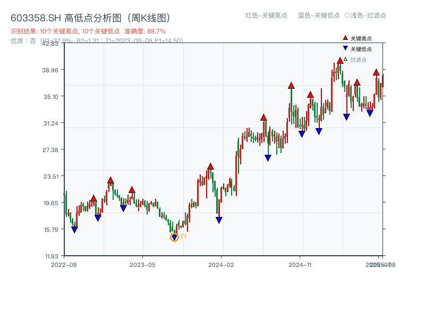Image resolution: width=425 pixels, height=319 pixels.
Task: Select the leftmost red key-high triangle
Action: pos(93,198)
